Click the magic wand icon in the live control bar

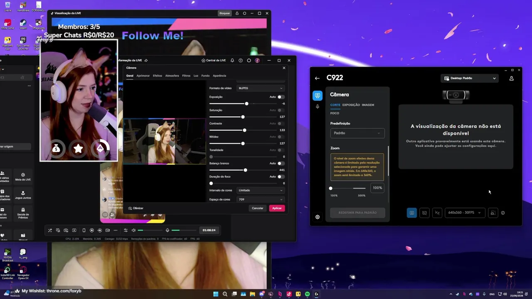(50, 230)
